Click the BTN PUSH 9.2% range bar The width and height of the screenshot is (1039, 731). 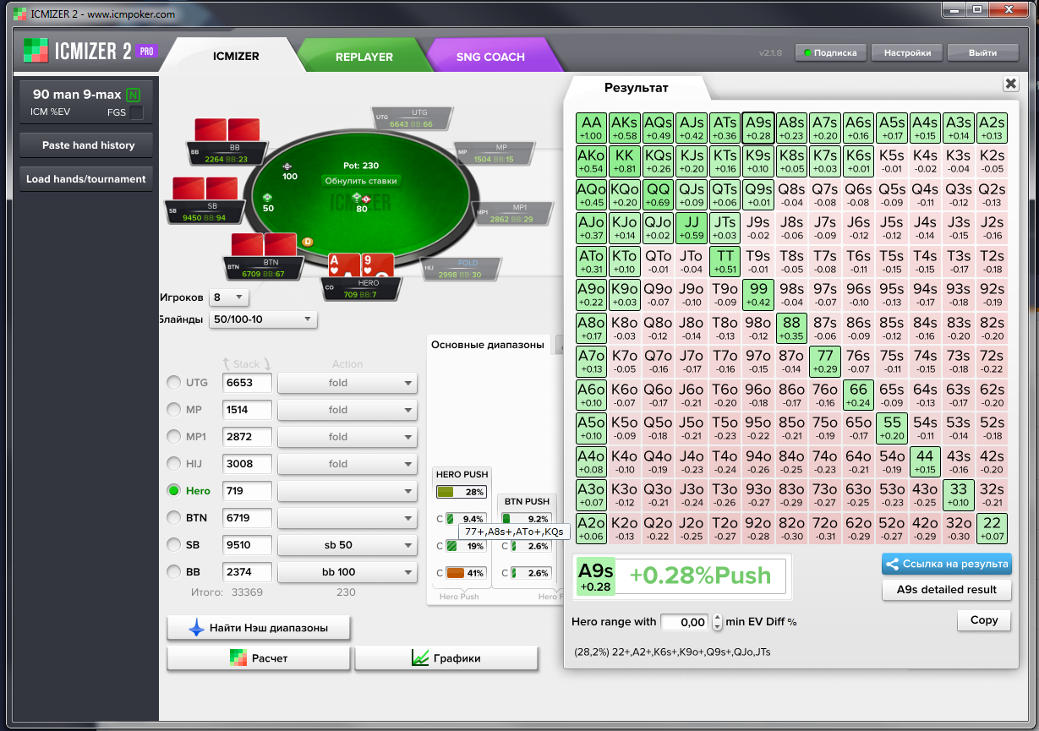coord(526,519)
